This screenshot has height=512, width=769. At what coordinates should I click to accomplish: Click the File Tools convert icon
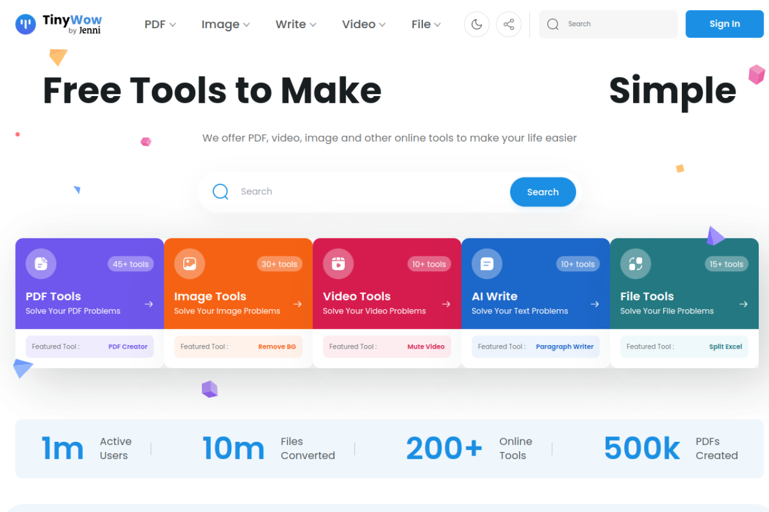coord(635,264)
